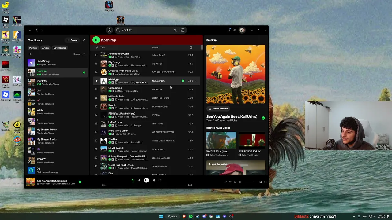Toggle the Queue panel icon
Viewport: 392px width, 220px height.
tap(230, 182)
